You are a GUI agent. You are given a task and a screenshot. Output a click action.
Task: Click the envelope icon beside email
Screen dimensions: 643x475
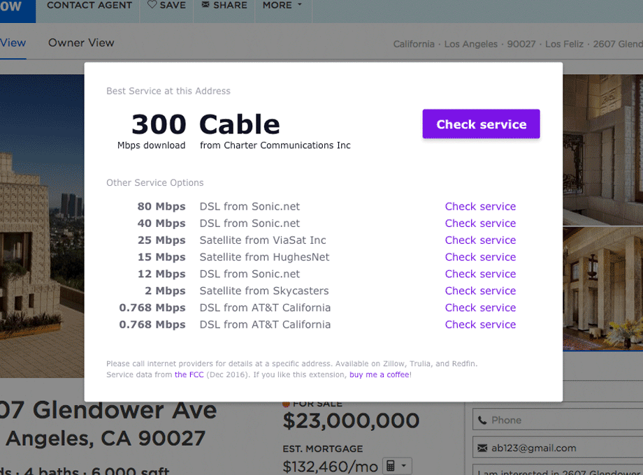tap(482, 448)
